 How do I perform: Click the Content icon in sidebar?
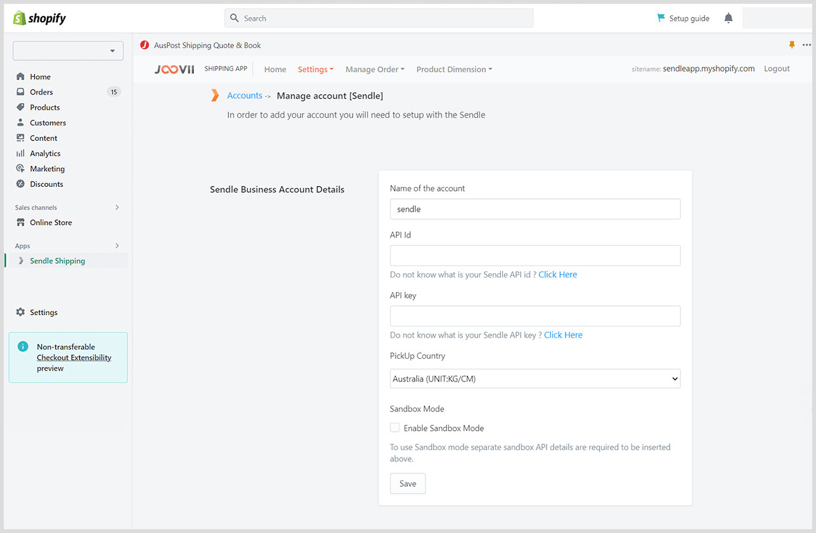(x=20, y=138)
